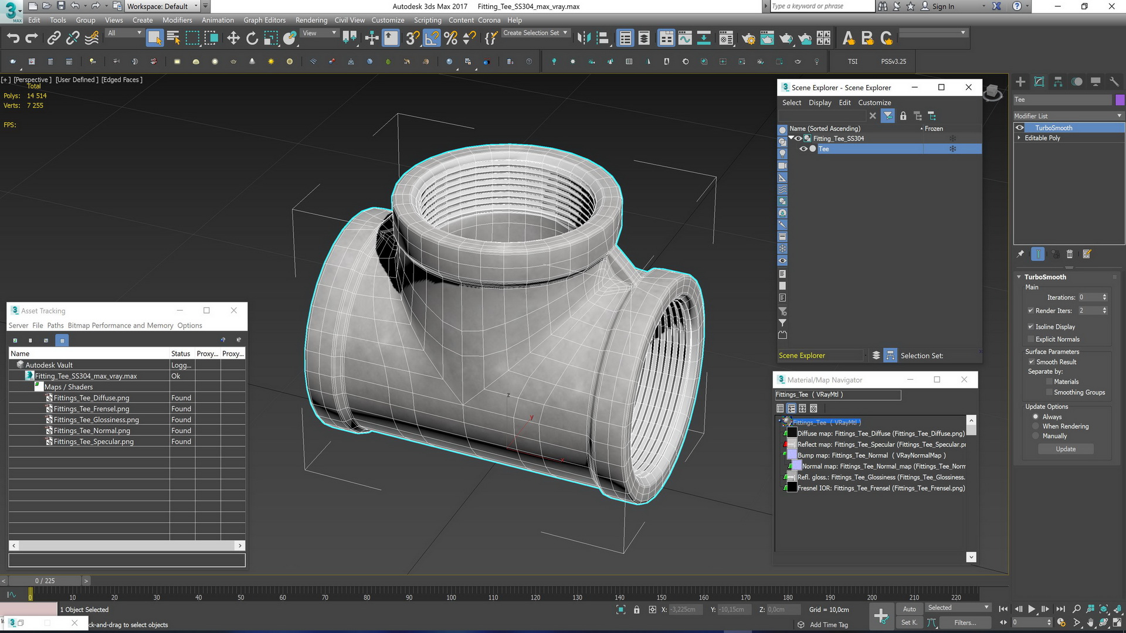Select the Move tool in main toolbar

click(x=233, y=39)
